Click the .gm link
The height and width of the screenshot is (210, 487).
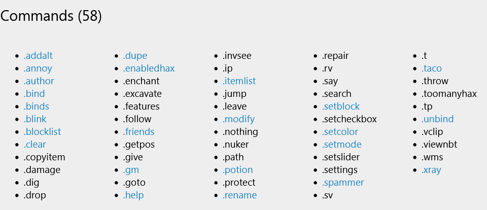[131, 170]
